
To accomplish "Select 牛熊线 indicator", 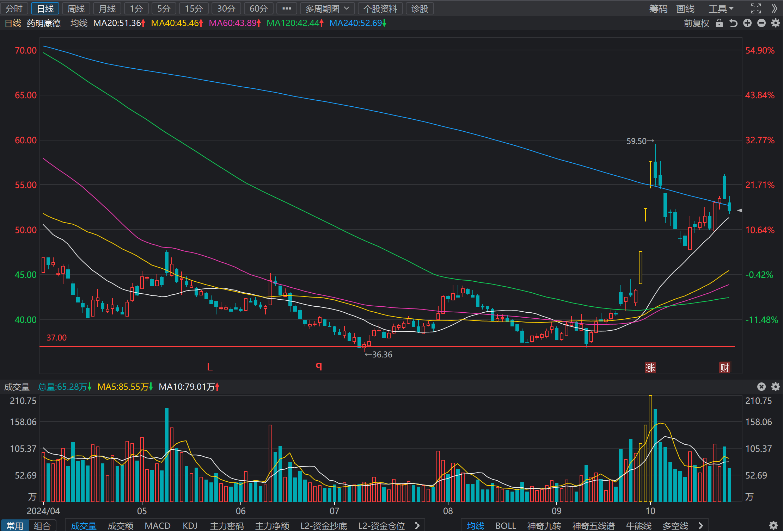I will click(639, 526).
